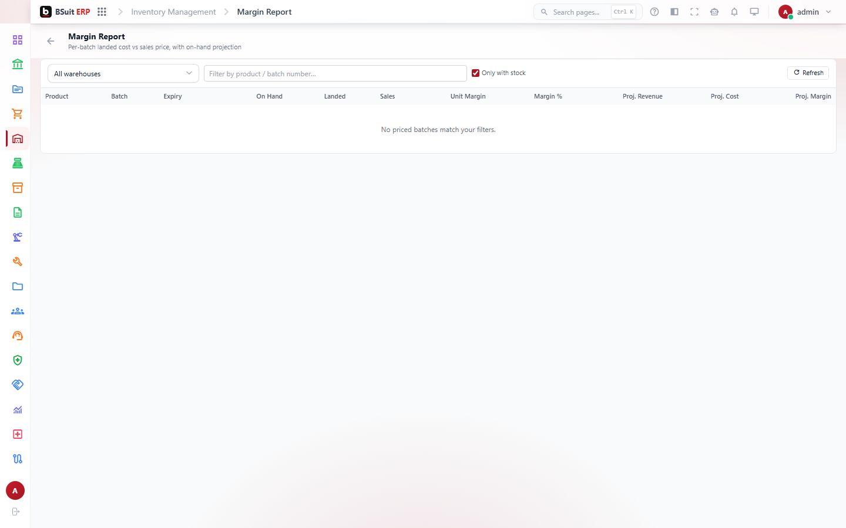Screen dimensions: 846x528
Task: Open the orange archive box sidebar icon
Action: (18, 188)
